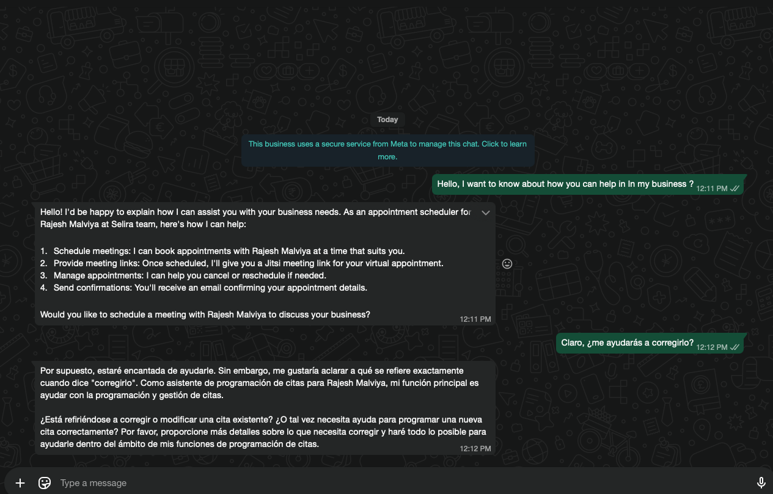Click the "Today" date badge
Image resolution: width=773 pixels, height=494 pixels.
387,120
